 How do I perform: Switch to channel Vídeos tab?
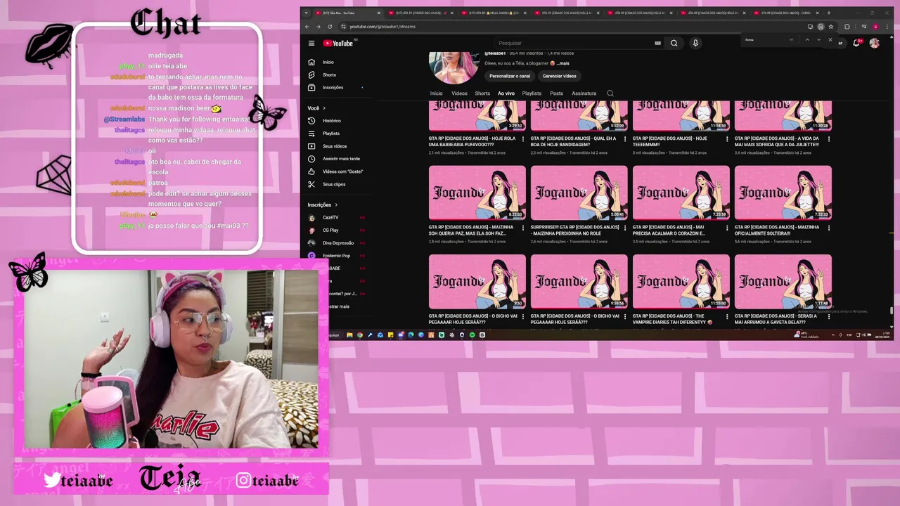tap(459, 93)
